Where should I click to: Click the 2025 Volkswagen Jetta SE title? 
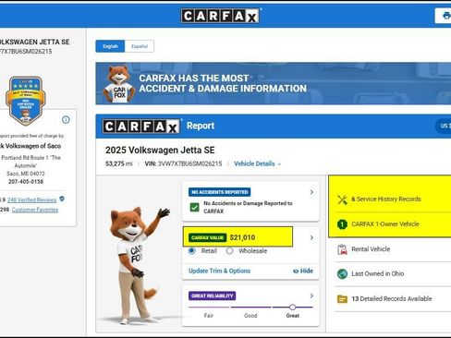(x=160, y=151)
